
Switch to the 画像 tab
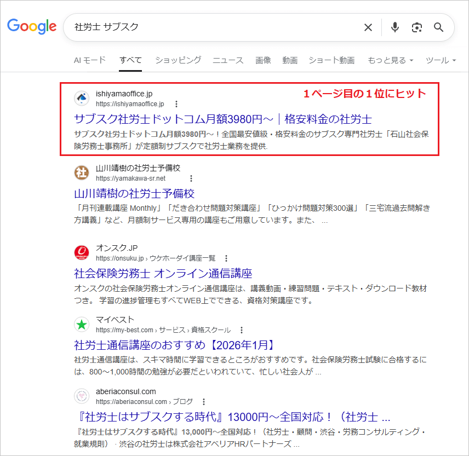263,60
